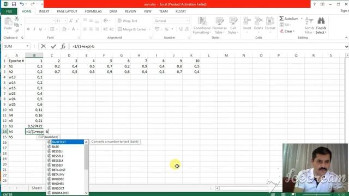Select all cells corner button
The image size is (349, 196).
5,56
